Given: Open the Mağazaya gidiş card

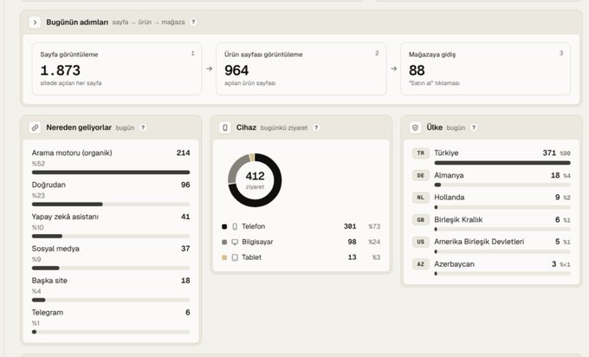Looking at the screenshot, I should tap(486, 68).
